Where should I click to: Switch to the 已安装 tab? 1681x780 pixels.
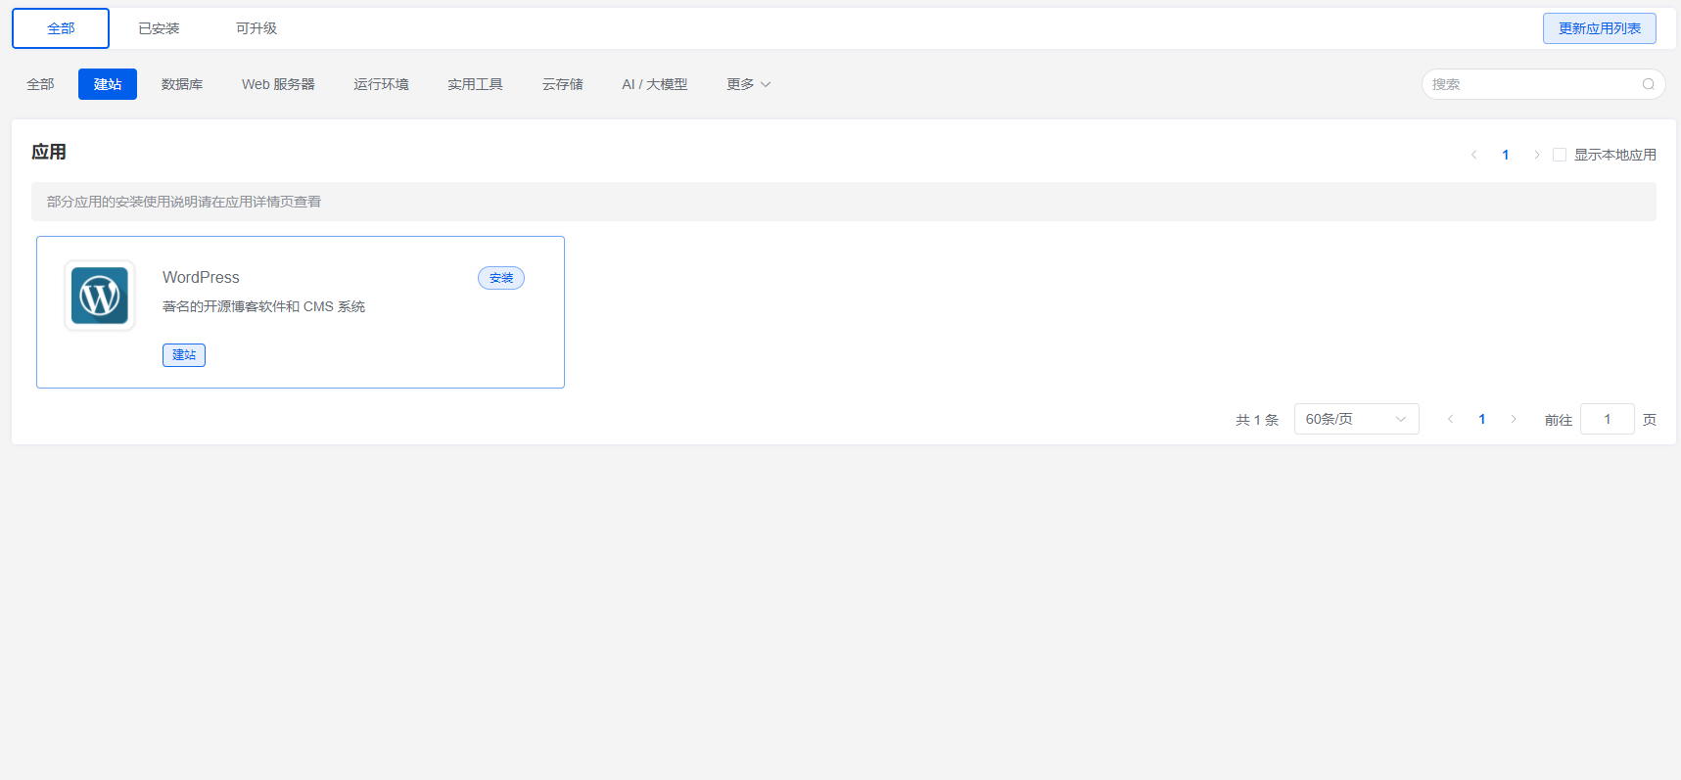[x=159, y=28]
